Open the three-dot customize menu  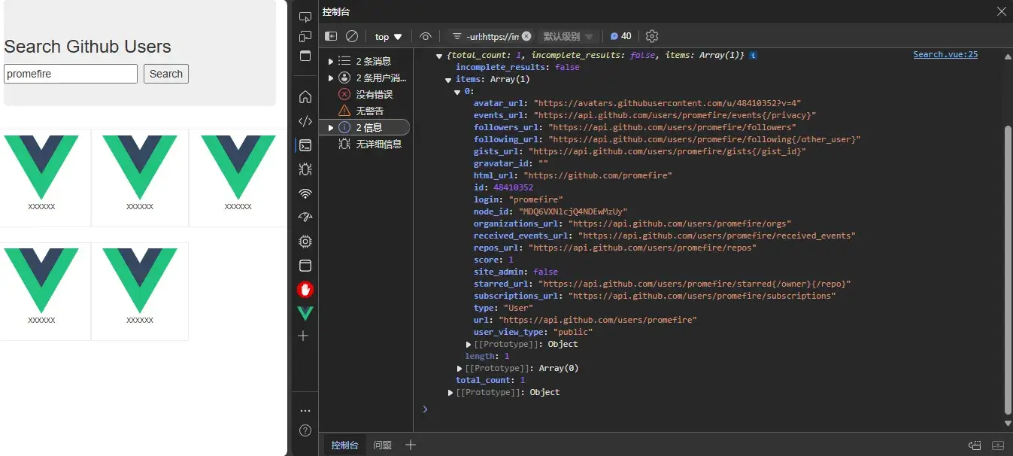tap(305, 411)
